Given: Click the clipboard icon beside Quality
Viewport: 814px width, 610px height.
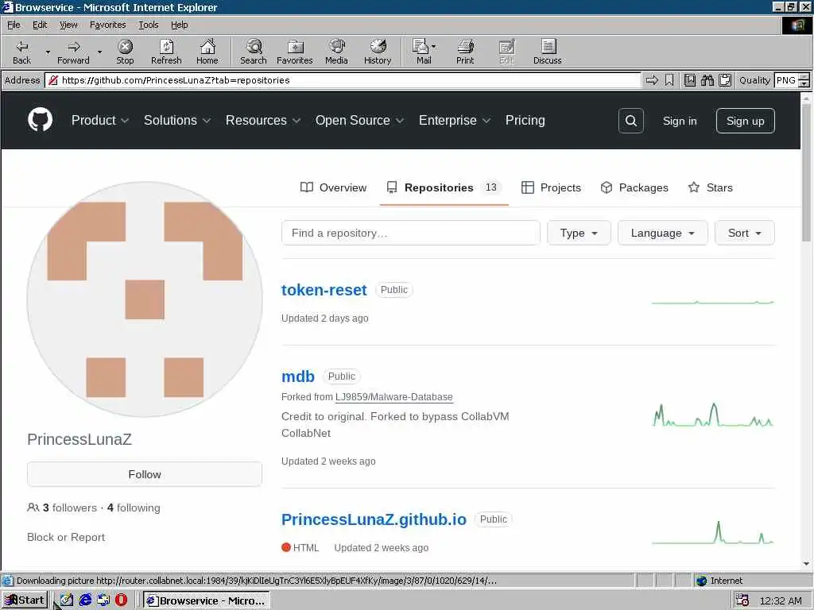Looking at the screenshot, I should (725, 80).
